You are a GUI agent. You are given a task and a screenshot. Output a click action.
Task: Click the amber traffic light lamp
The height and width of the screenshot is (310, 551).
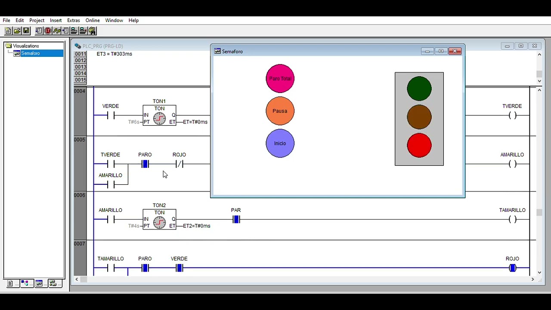419,117
